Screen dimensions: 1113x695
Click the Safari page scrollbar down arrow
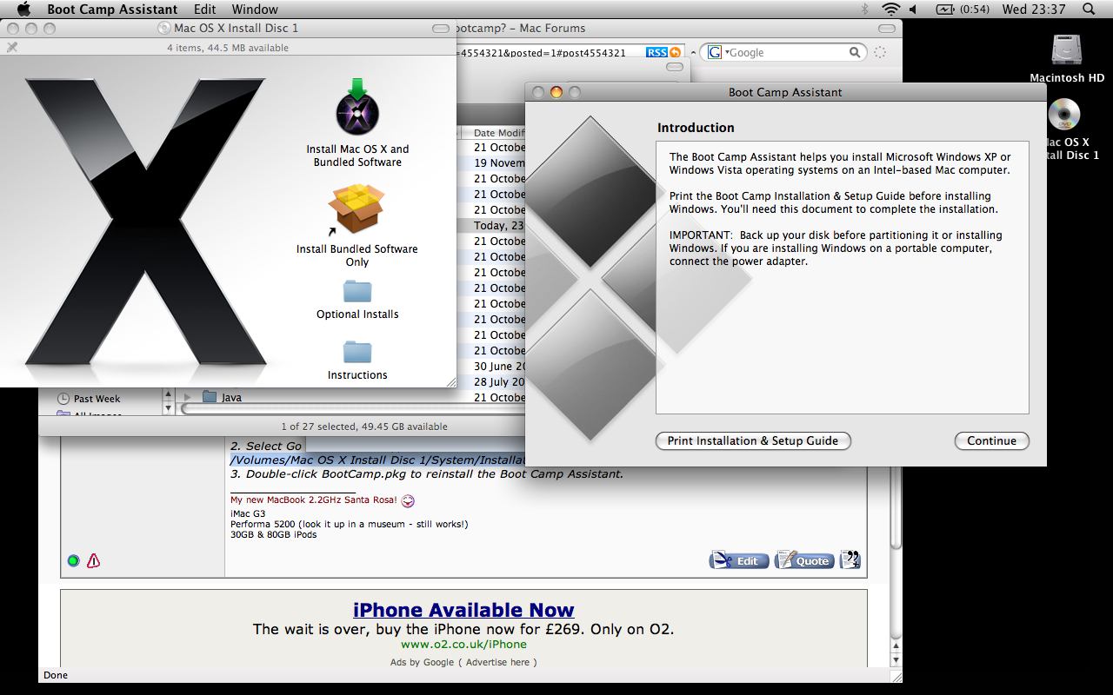pos(895,660)
